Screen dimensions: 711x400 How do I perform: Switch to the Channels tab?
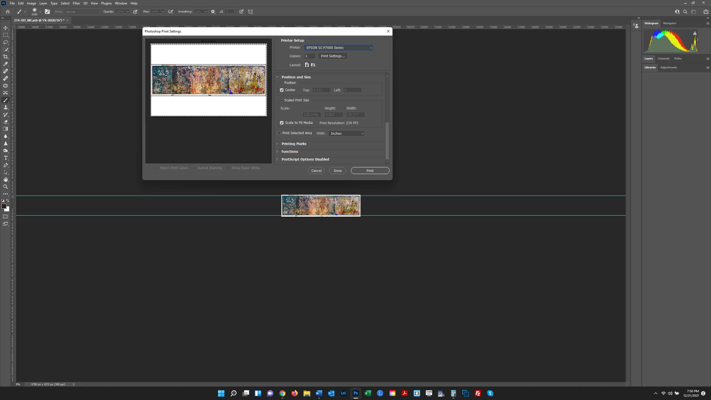pos(663,59)
